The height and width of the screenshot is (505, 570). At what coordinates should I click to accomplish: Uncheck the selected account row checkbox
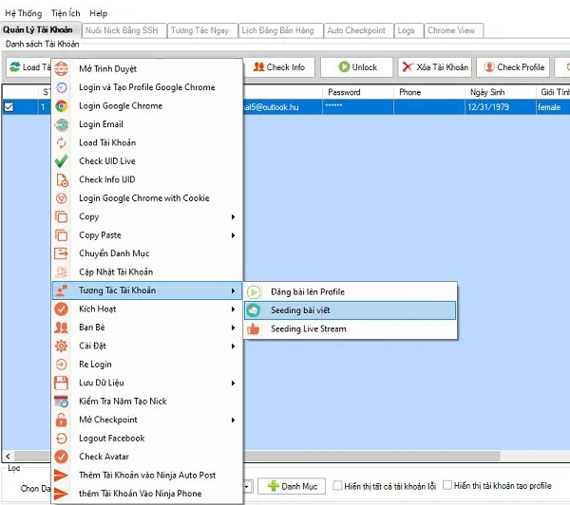(9, 107)
